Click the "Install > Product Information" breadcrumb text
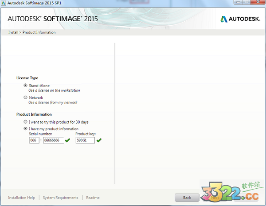The width and height of the screenshot is (266, 206). (x=32, y=32)
